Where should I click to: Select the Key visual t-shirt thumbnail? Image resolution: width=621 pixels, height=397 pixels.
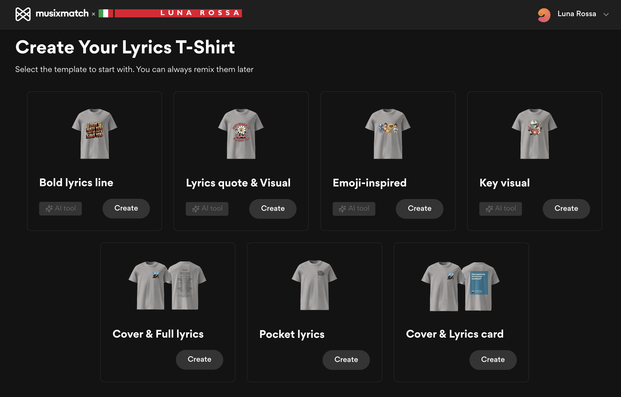tap(534, 134)
